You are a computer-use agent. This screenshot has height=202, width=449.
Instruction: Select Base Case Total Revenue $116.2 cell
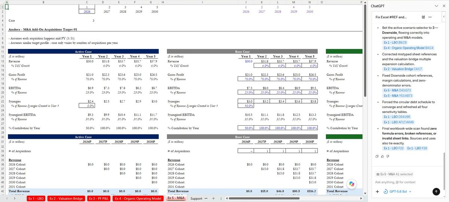[309, 191]
